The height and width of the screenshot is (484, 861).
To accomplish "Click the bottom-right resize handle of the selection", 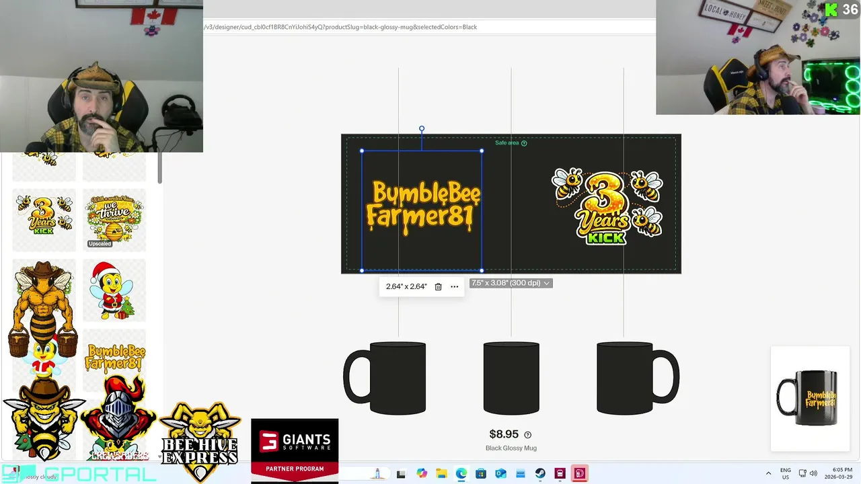I will [482, 270].
